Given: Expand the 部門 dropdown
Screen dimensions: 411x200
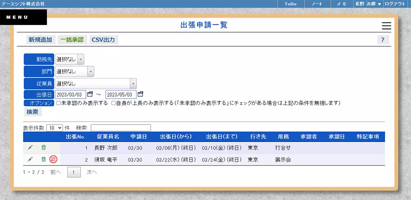Looking at the screenshot, I should (74, 71).
